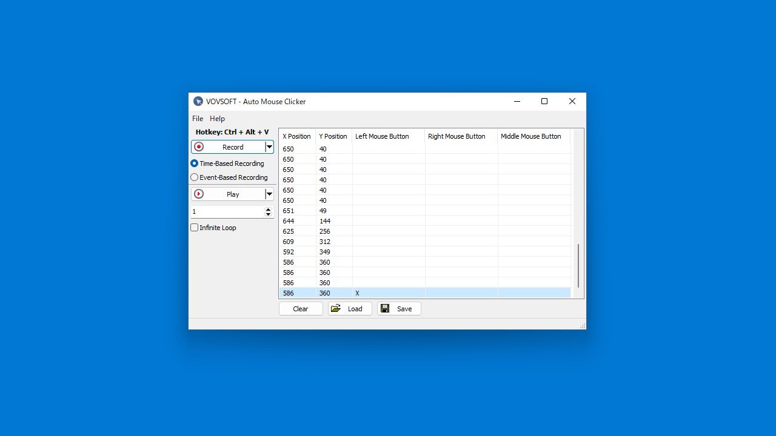The height and width of the screenshot is (436, 776).
Task: Open the File menu
Action: click(x=198, y=119)
